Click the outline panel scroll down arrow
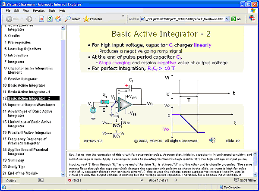The width and height of the screenshot is (259, 191). (63, 174)
